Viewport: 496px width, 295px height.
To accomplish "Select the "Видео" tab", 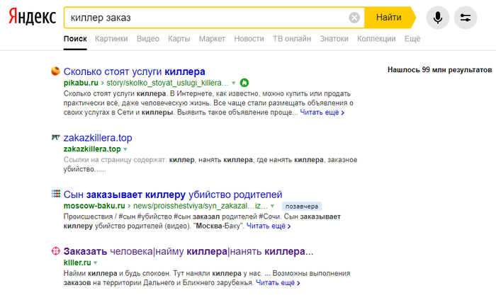I will [148, 38].
